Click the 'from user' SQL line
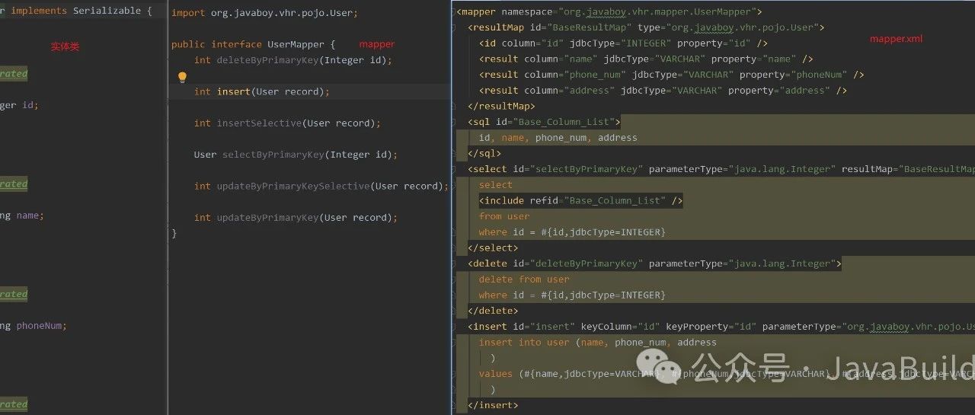 (504, 217)
